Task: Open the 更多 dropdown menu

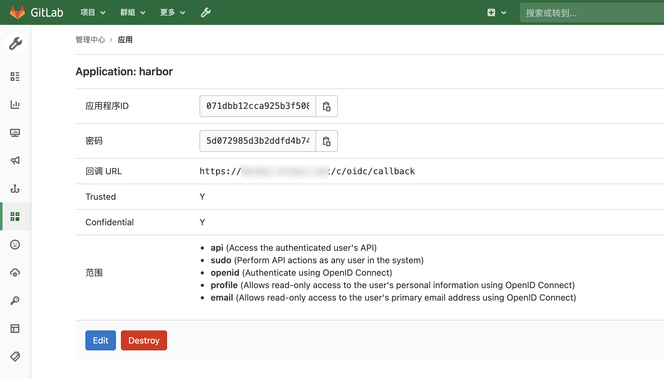Action: tap(172, 12)
